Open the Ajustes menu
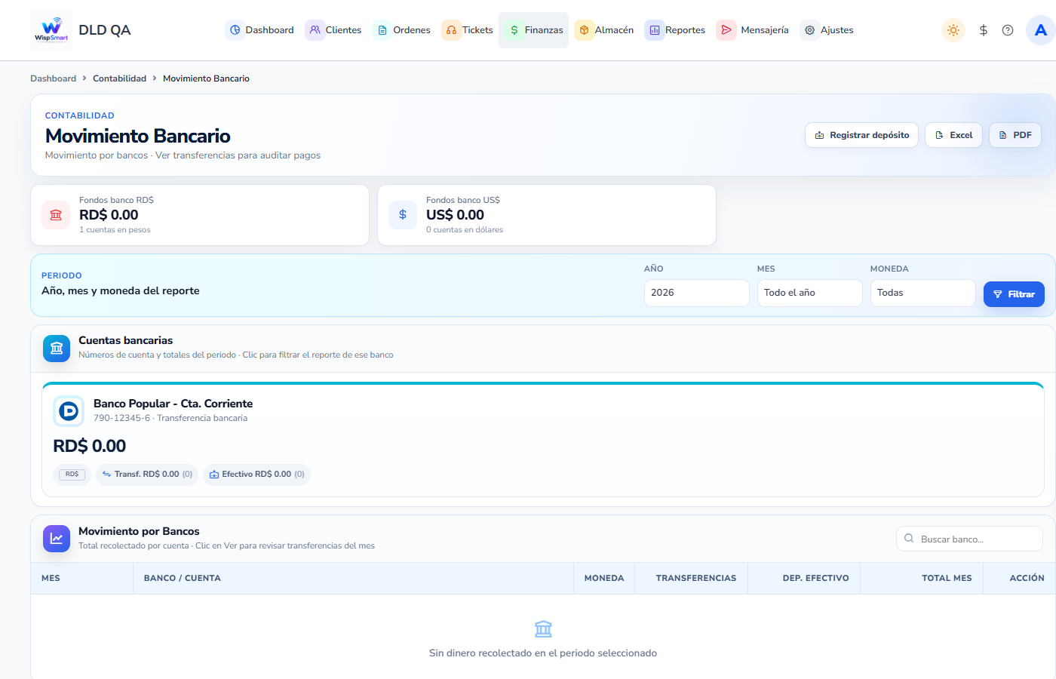The height and width of the screenshot is (679, 1056). click(x=827, y=30)
